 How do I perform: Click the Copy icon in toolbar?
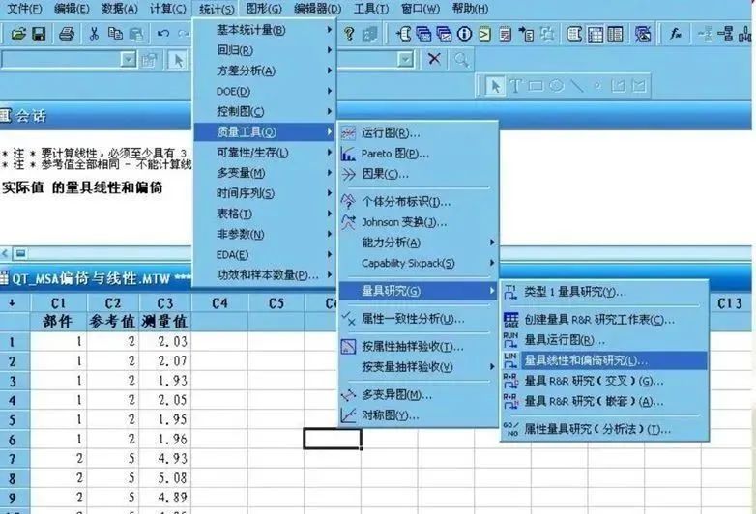(115, 34)
